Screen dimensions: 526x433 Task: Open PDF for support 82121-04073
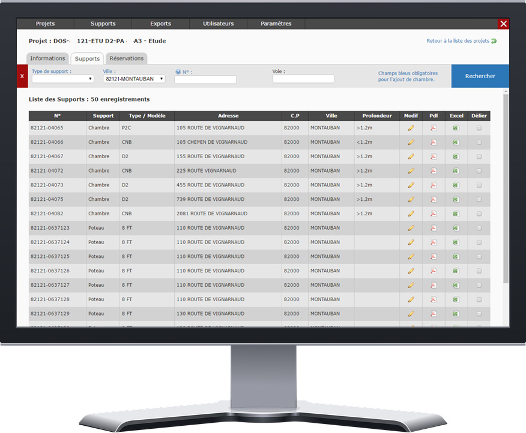pyautogui.click(x=434, y=185)
